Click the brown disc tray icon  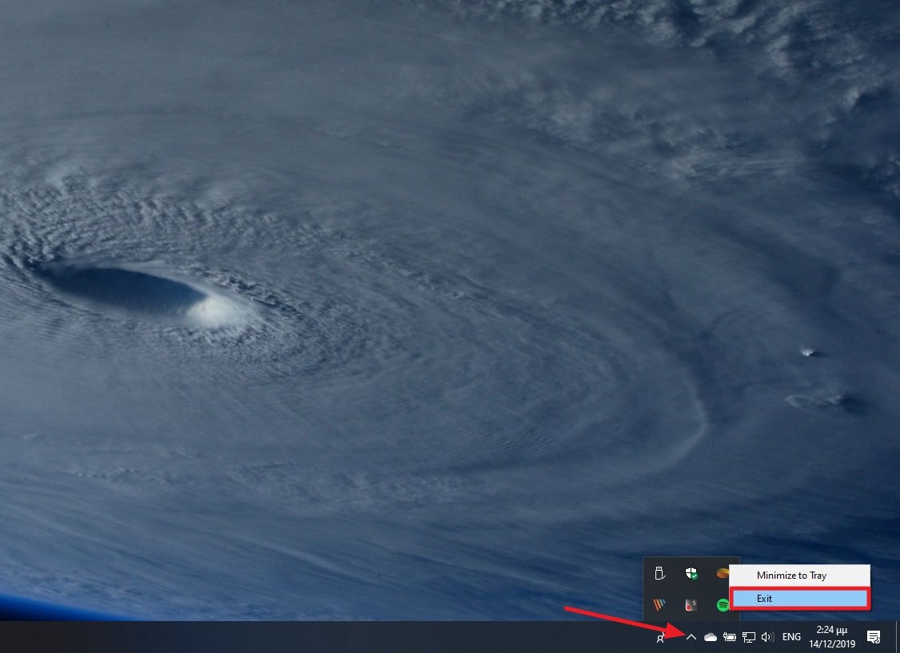pos(723,573)
